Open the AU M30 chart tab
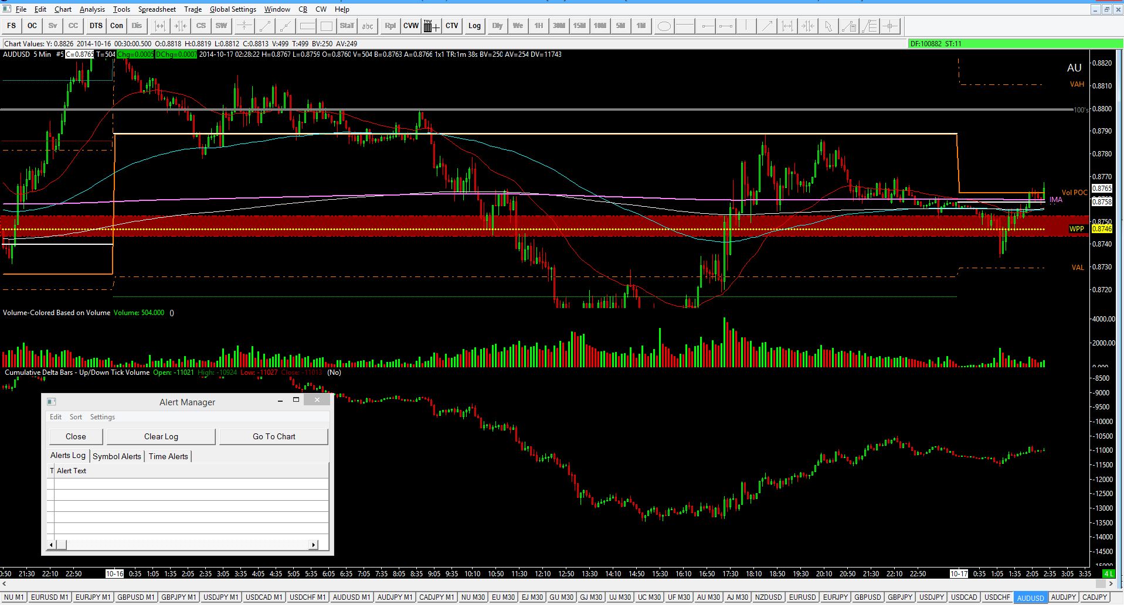The height and width of the screenshot is (605, 1124). click(708, 597)
